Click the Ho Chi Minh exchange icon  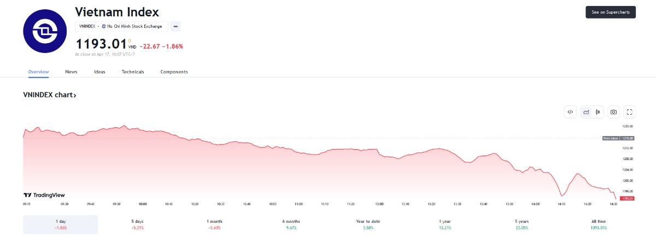pyautogui.click(x=104, y=26)
